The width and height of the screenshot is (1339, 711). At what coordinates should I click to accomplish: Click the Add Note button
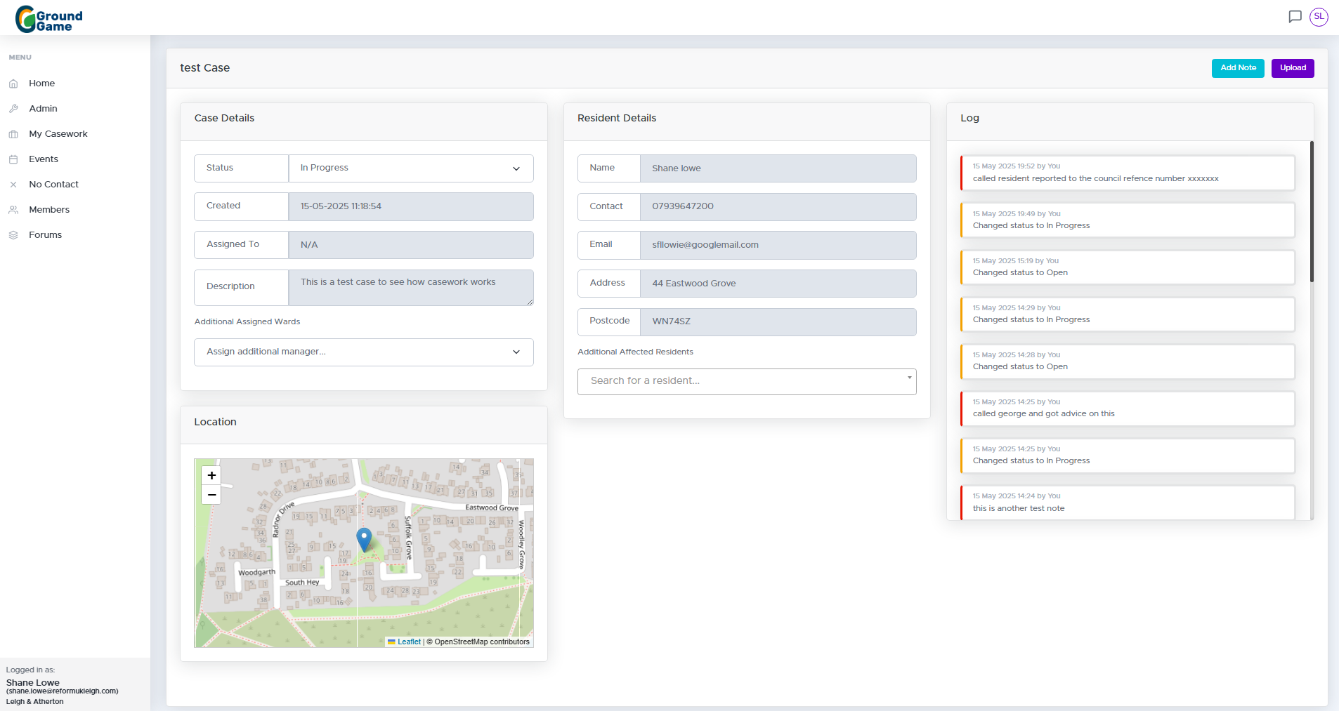pos(1237,67)
